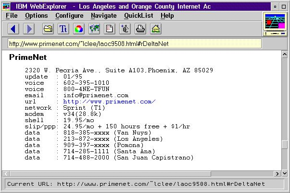Click the IBM WebExplorer title bar
Screen dimensions: 290x193
coord(140,7)
